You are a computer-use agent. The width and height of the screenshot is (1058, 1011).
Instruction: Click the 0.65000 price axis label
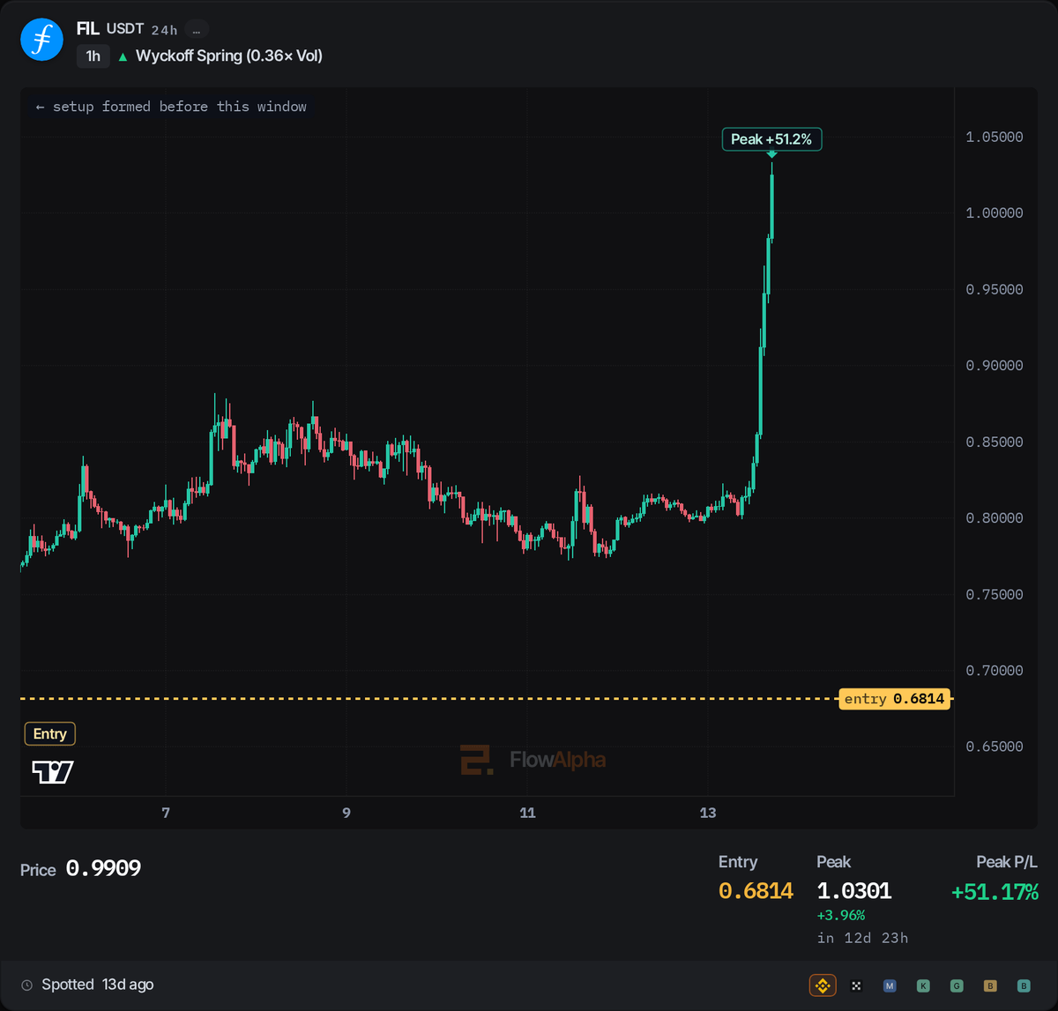(995, 747)
